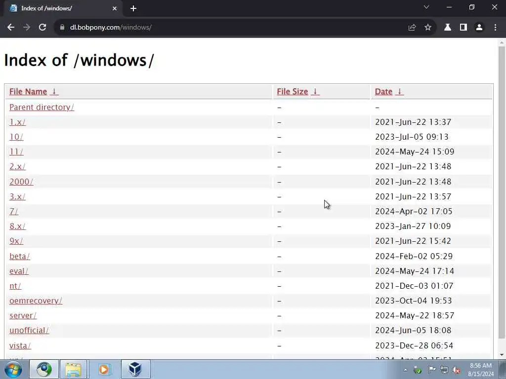Open Windows Explorer from the taskbar
This screenshot has width=506, height=379.
tap(74, 369)
